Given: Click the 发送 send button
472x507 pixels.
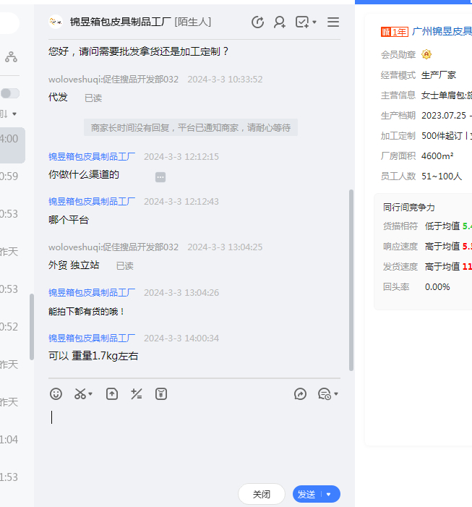Looking at the screenshot, I should (306, 494).
